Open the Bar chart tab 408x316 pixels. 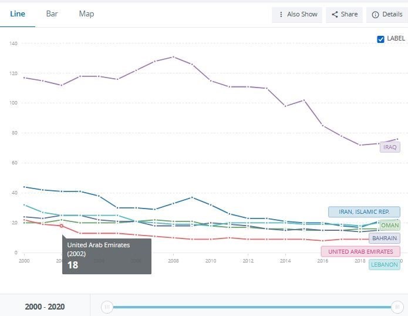[x=52, y=14]
